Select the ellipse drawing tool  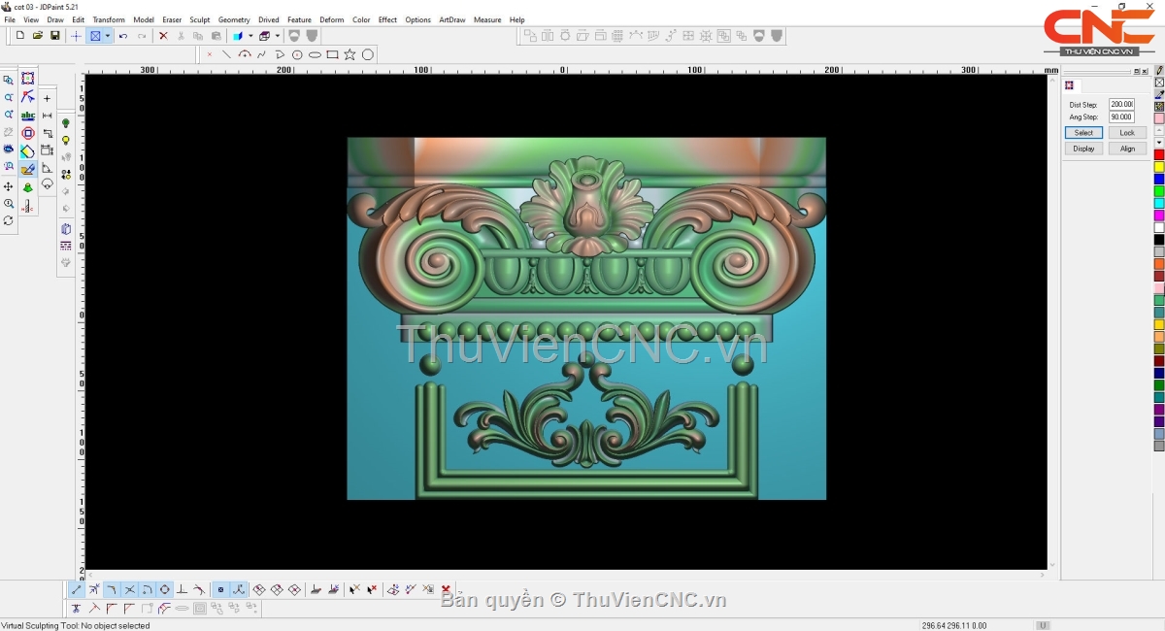pyautogui.click(x=315, y=54)
